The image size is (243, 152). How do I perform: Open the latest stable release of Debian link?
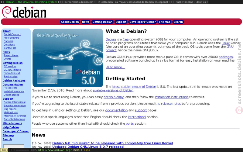[x=134, y=87]
